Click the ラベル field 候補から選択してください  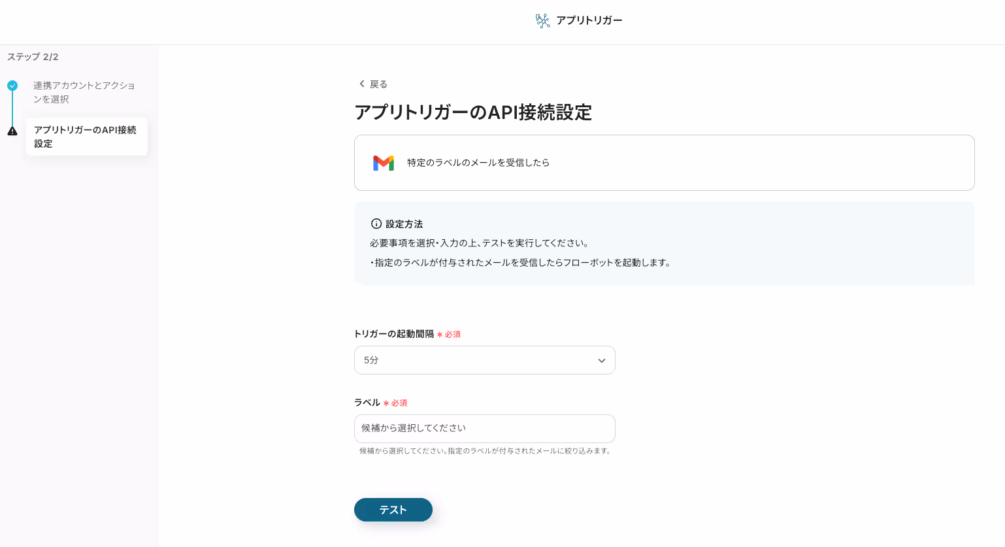click(485, 429)
